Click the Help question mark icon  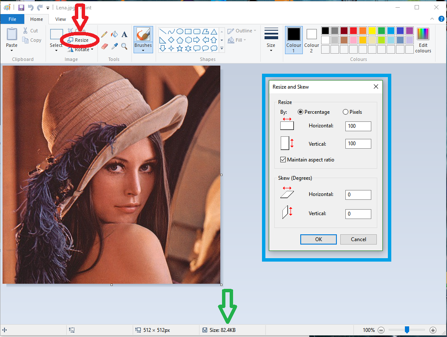point(441,19)
